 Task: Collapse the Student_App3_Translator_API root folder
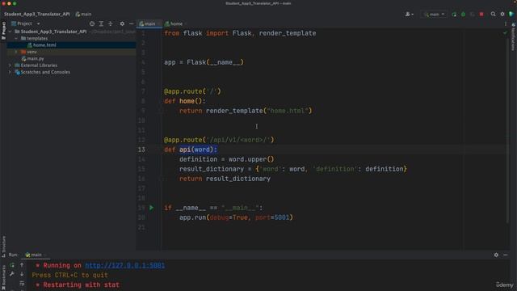[11, 32]
